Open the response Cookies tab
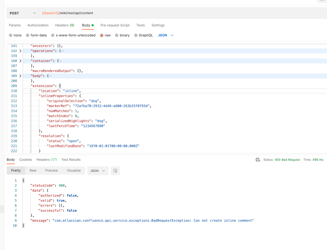The height and width of the screenshot is (250, 327). pos(26,160)
